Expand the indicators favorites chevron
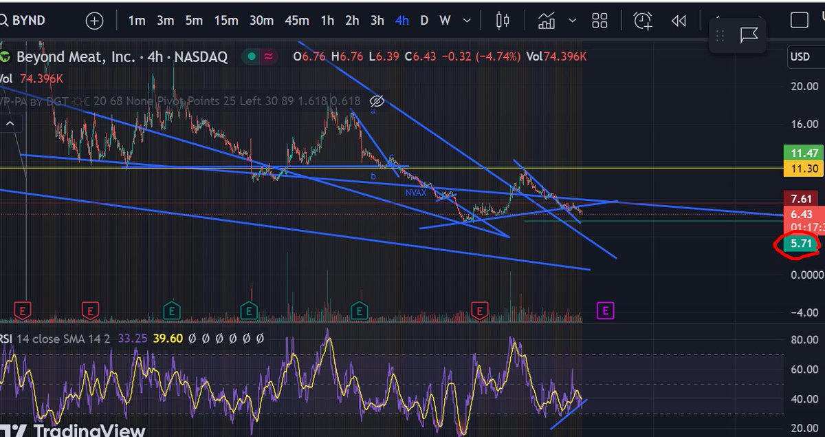Image resolution: width=825 pixels, height=437 pixels. pos(572,21)
